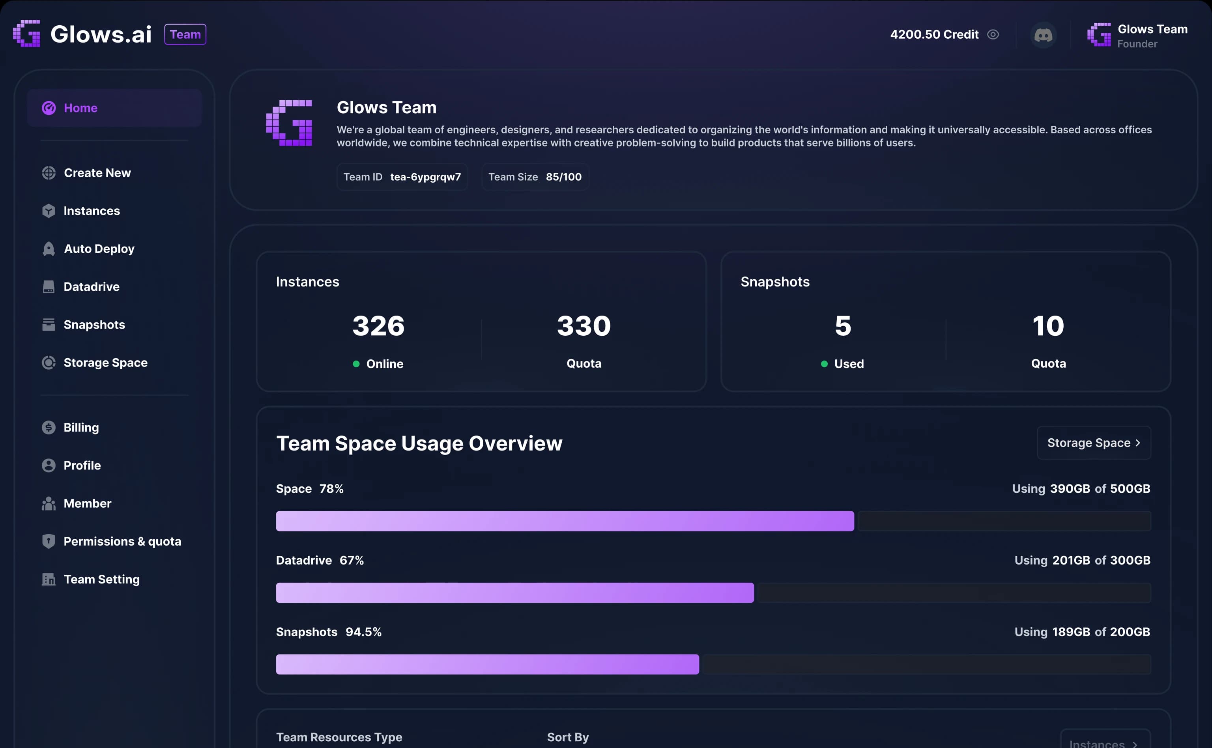Go to Instances in the sidebar
This screenshot has height=748, width=1212.
(x=114, y=211)
